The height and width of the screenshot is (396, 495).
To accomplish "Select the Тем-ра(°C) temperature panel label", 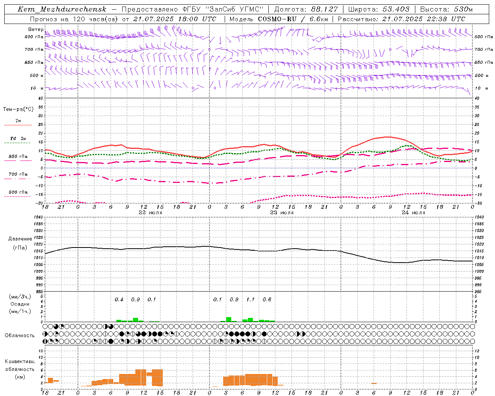I will pos(18,109).
